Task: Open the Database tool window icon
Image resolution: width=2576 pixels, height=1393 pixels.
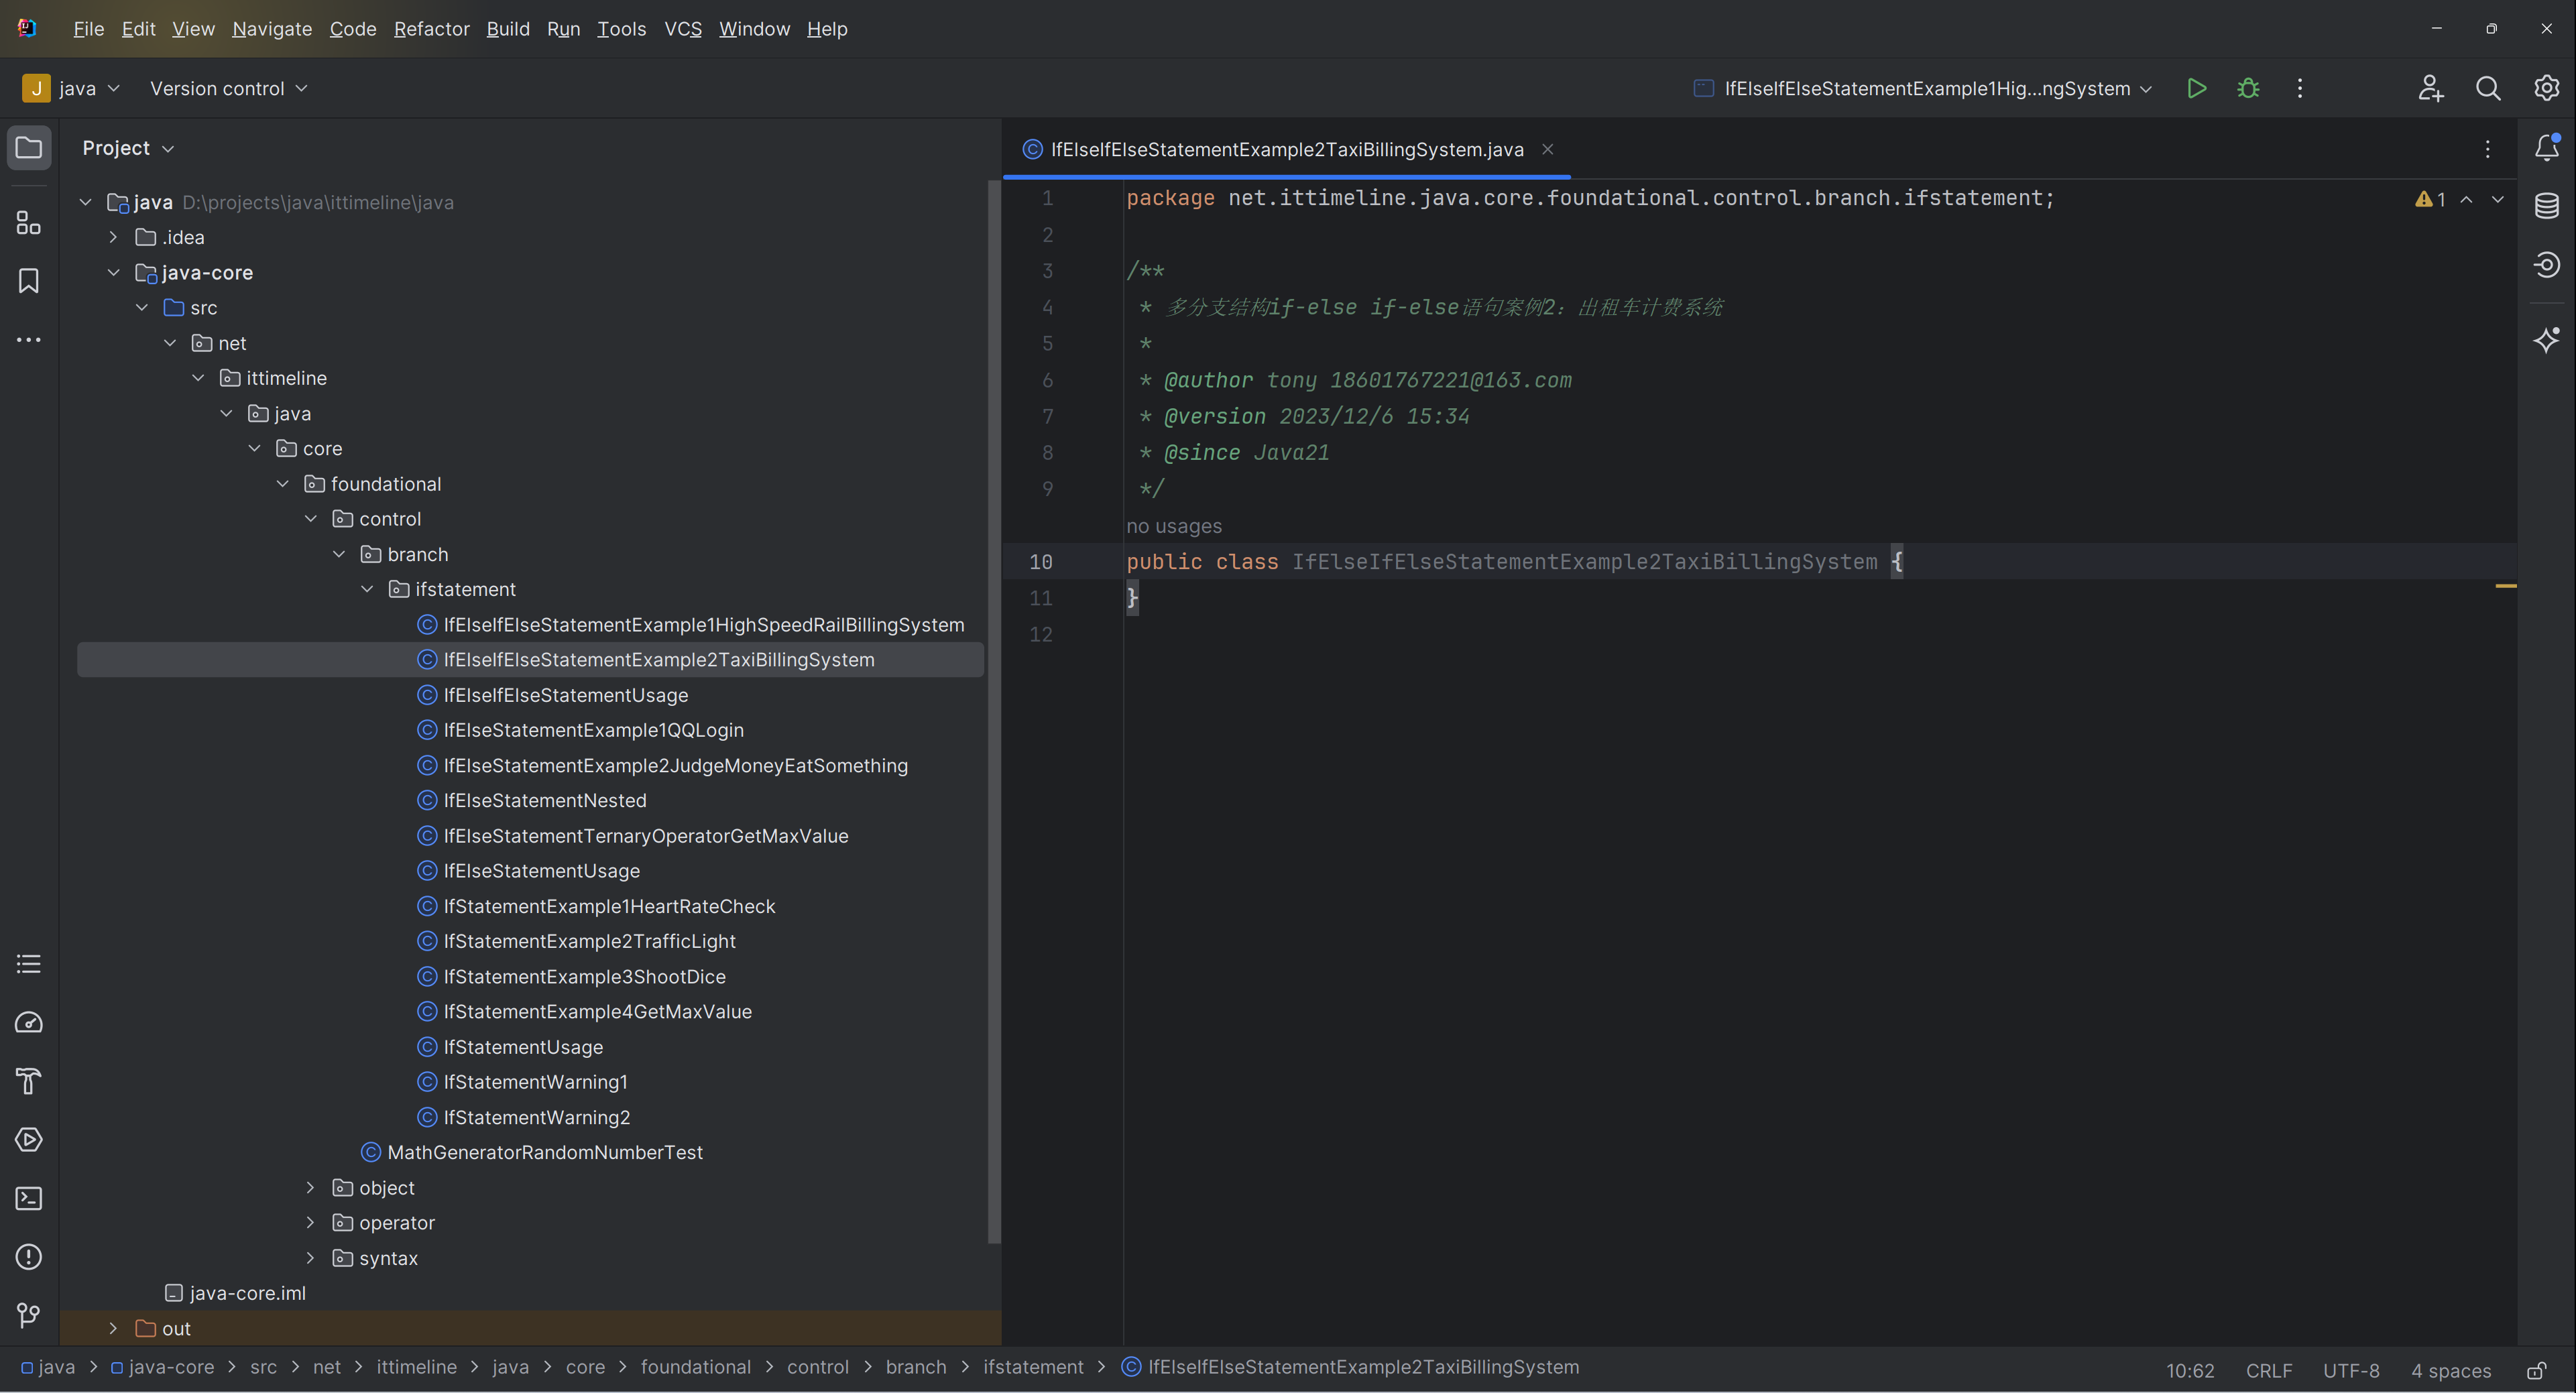Action: pos(2546,206)
